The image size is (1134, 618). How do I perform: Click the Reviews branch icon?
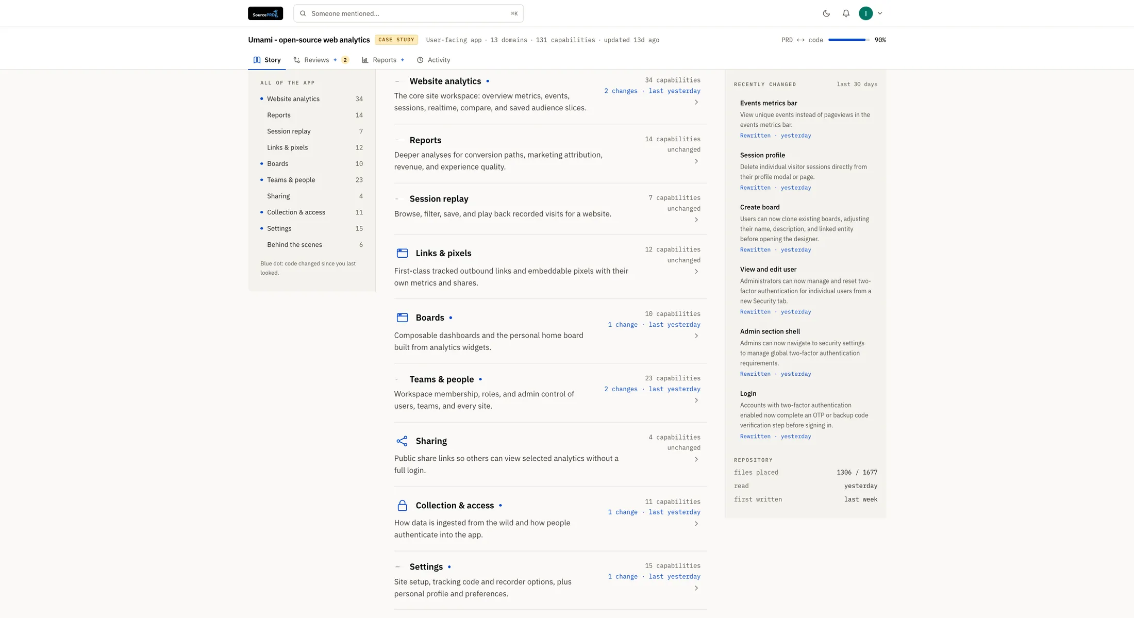[x=297, y=60]
